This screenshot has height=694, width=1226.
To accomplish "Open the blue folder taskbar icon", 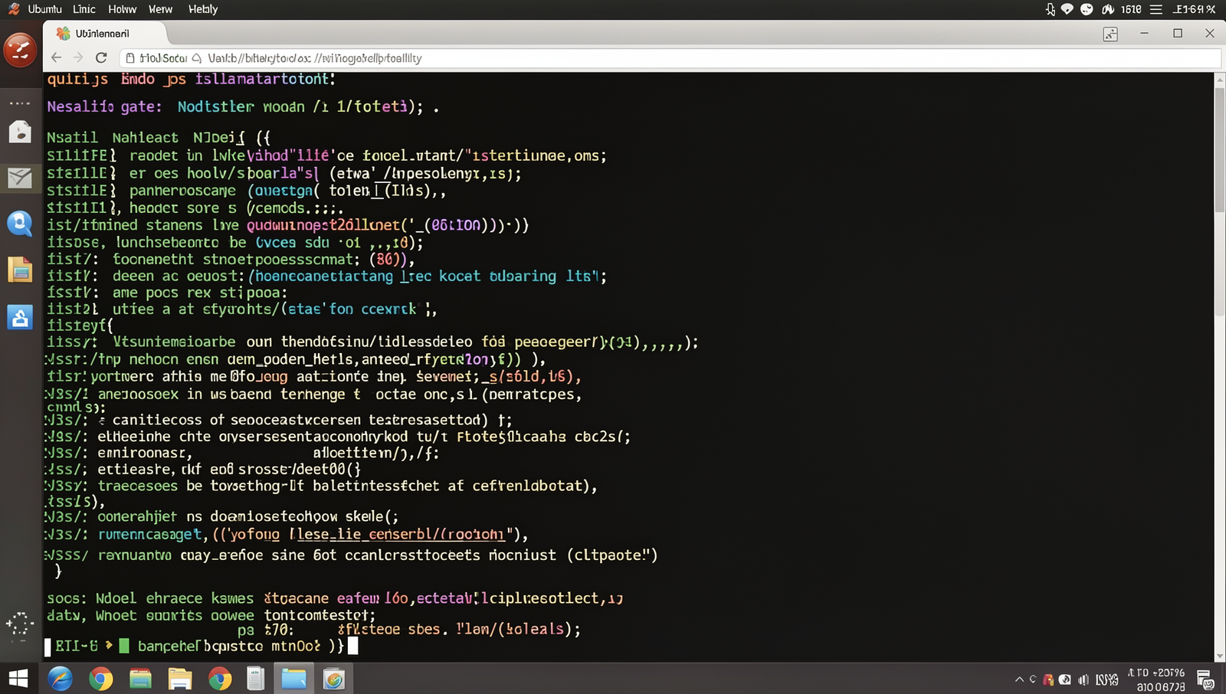I will click(293, 679).
